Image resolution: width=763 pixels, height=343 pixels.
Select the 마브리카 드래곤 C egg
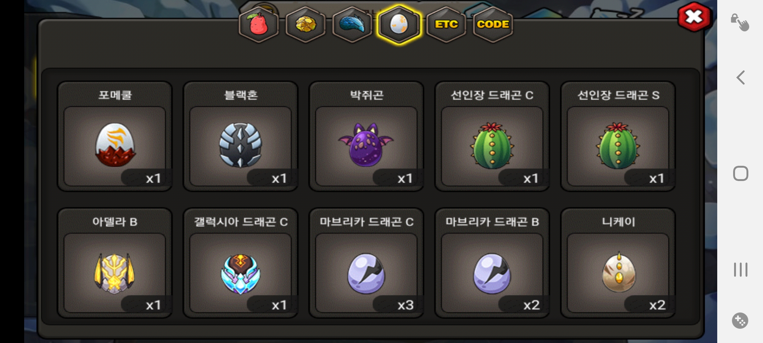click(x=366, y=263)
